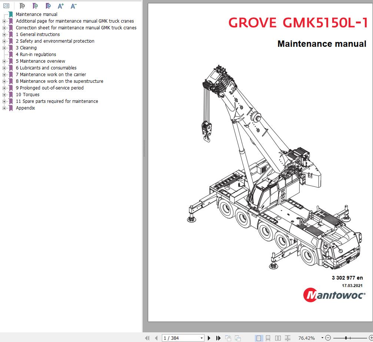Go to the next page arrow
Screen dimensions: 373x342
pyautogui.click(x=209, y=338)
